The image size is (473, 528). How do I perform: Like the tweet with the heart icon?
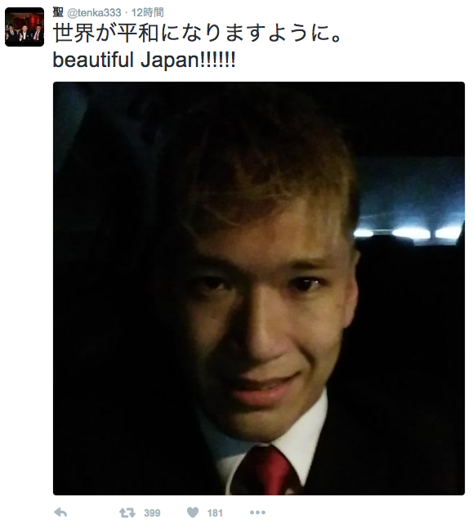point(193,512)
